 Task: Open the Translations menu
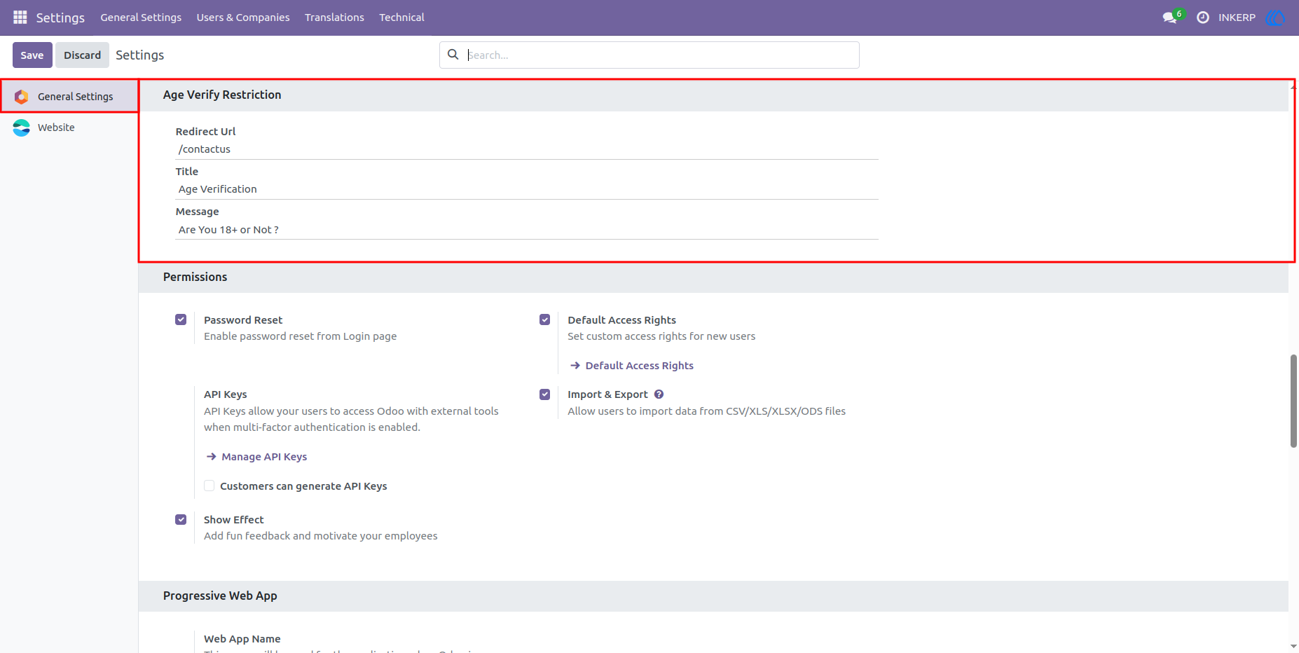(x=334, y=18)
